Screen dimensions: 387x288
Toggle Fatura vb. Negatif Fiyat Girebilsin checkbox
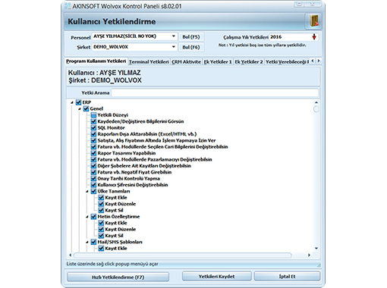click(93, 172)
